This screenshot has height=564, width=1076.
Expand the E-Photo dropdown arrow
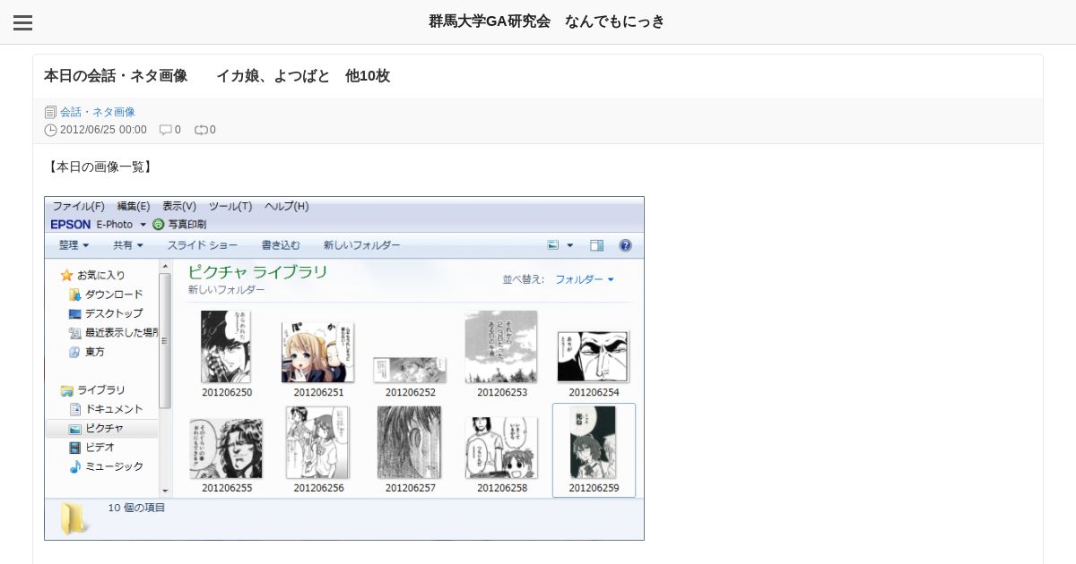click(143, 225)
